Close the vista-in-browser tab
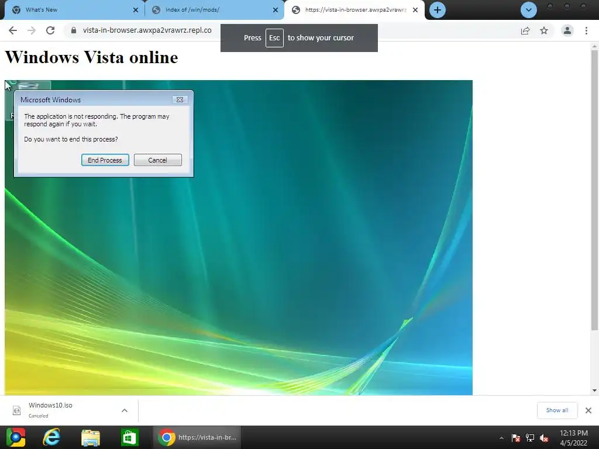Image resolution: width=599 pixels, height=449 pixels. 415,10
